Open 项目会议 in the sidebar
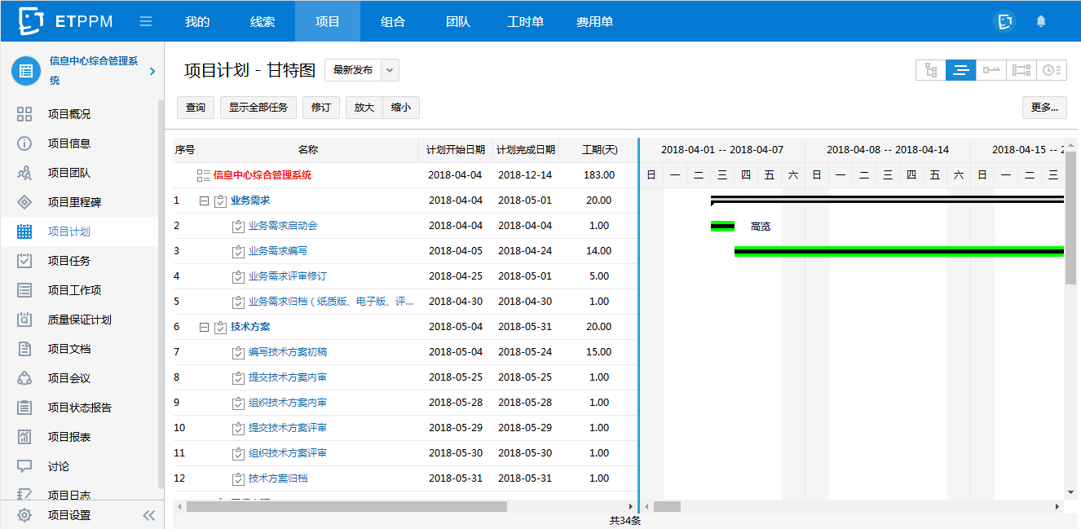Image resolution: width=1081 pixels, height=529 pixels. tap(69, 378)
